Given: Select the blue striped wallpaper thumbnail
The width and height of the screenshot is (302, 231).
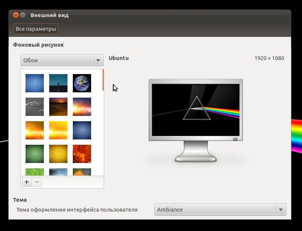Looking at the screenshot, I should (35, 83).
